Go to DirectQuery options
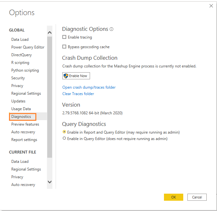 tap(22, 55)
